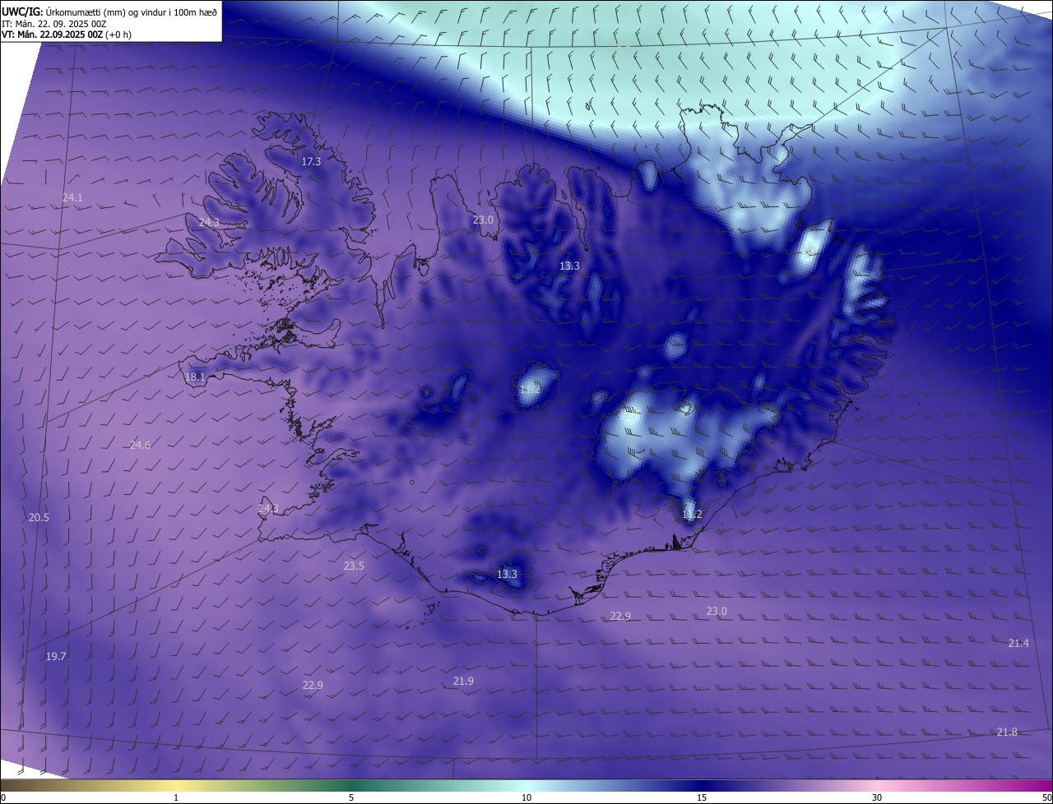The height and width of the screenshot is (804, 1053).
Task: Click the colorbar scale label 10
Action: (x=526, y=798)
